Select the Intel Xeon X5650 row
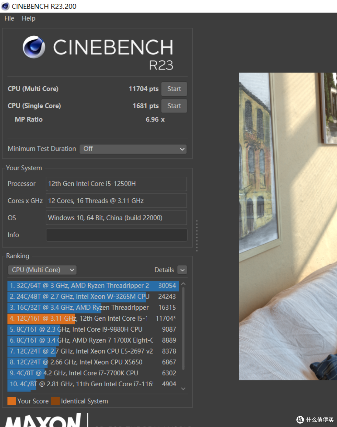 click(93, 362)
